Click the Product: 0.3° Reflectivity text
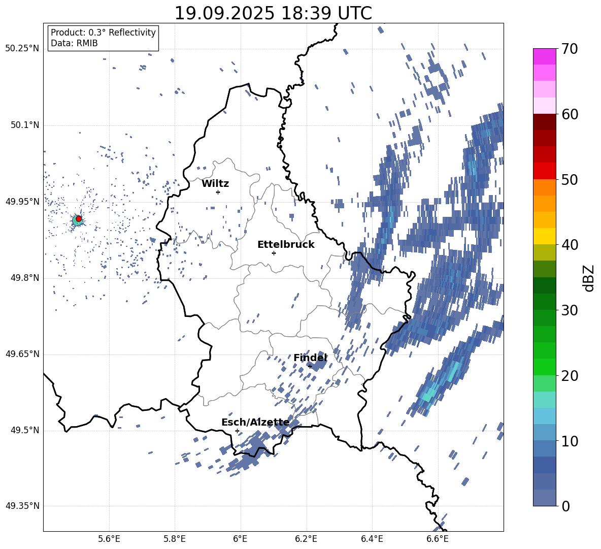The image size is (601, 549). (103, 33)
